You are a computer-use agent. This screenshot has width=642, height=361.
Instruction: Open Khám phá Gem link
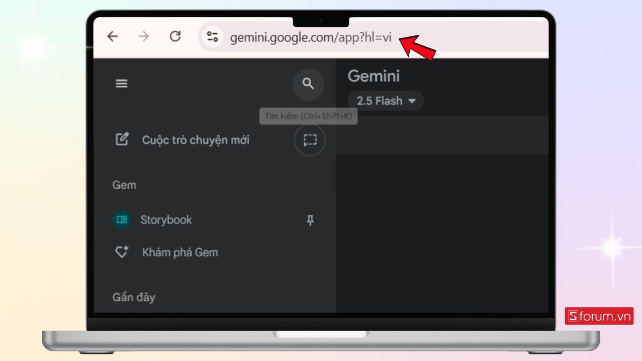180,252
